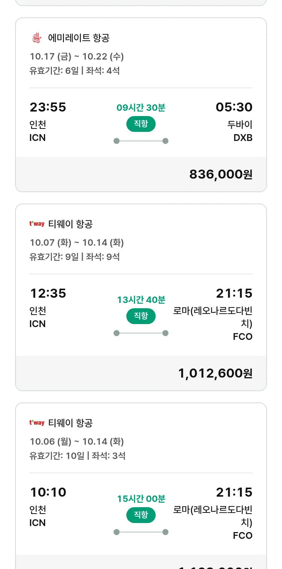
Task: Click the 23:55 Incheon departure time
Action: coord(48,107)
